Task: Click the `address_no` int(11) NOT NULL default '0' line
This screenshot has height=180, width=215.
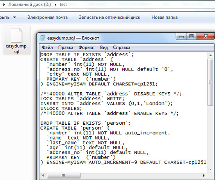Action: click(x=110, y=69)
